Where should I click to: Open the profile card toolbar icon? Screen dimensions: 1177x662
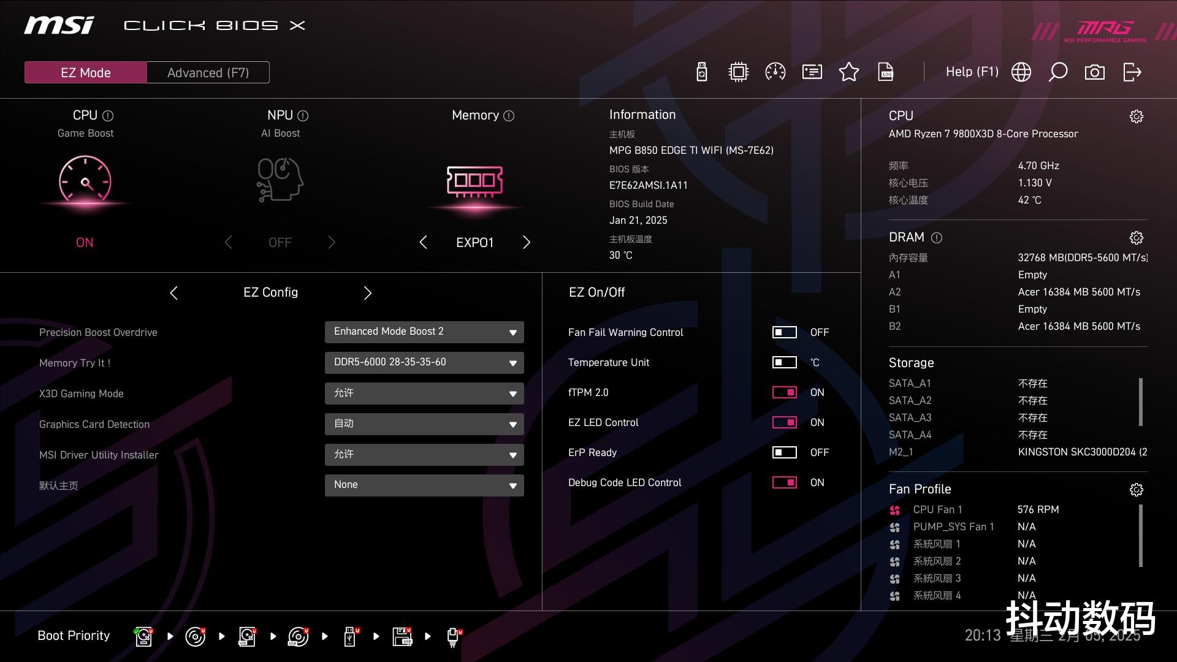tap(812, 72)
